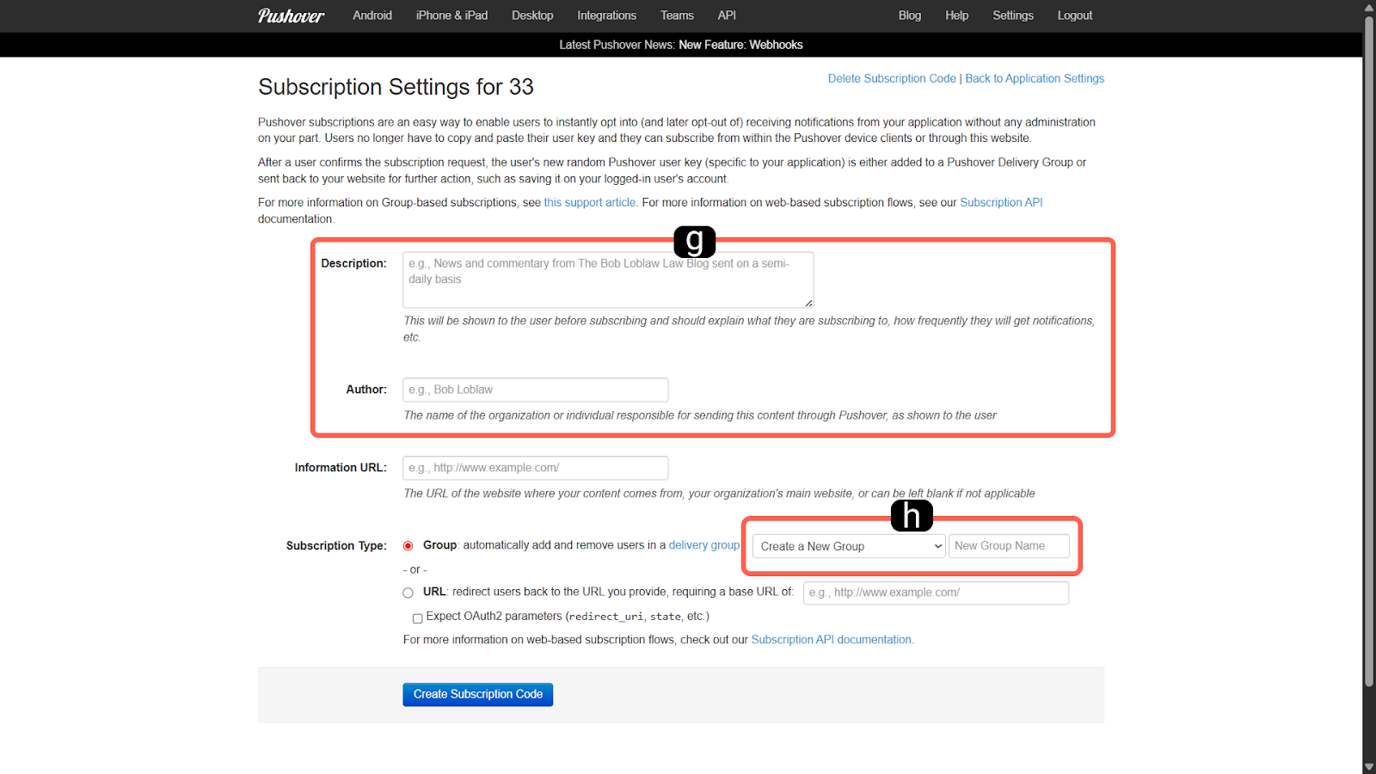Click the Pushover logo
The height and width of the screenshot is (774, 1376).
291,15
